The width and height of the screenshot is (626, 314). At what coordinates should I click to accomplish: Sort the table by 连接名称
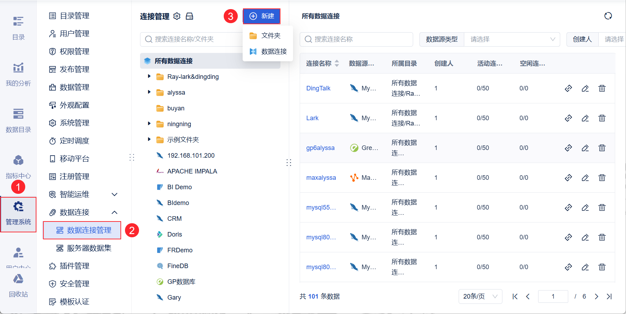337,63
